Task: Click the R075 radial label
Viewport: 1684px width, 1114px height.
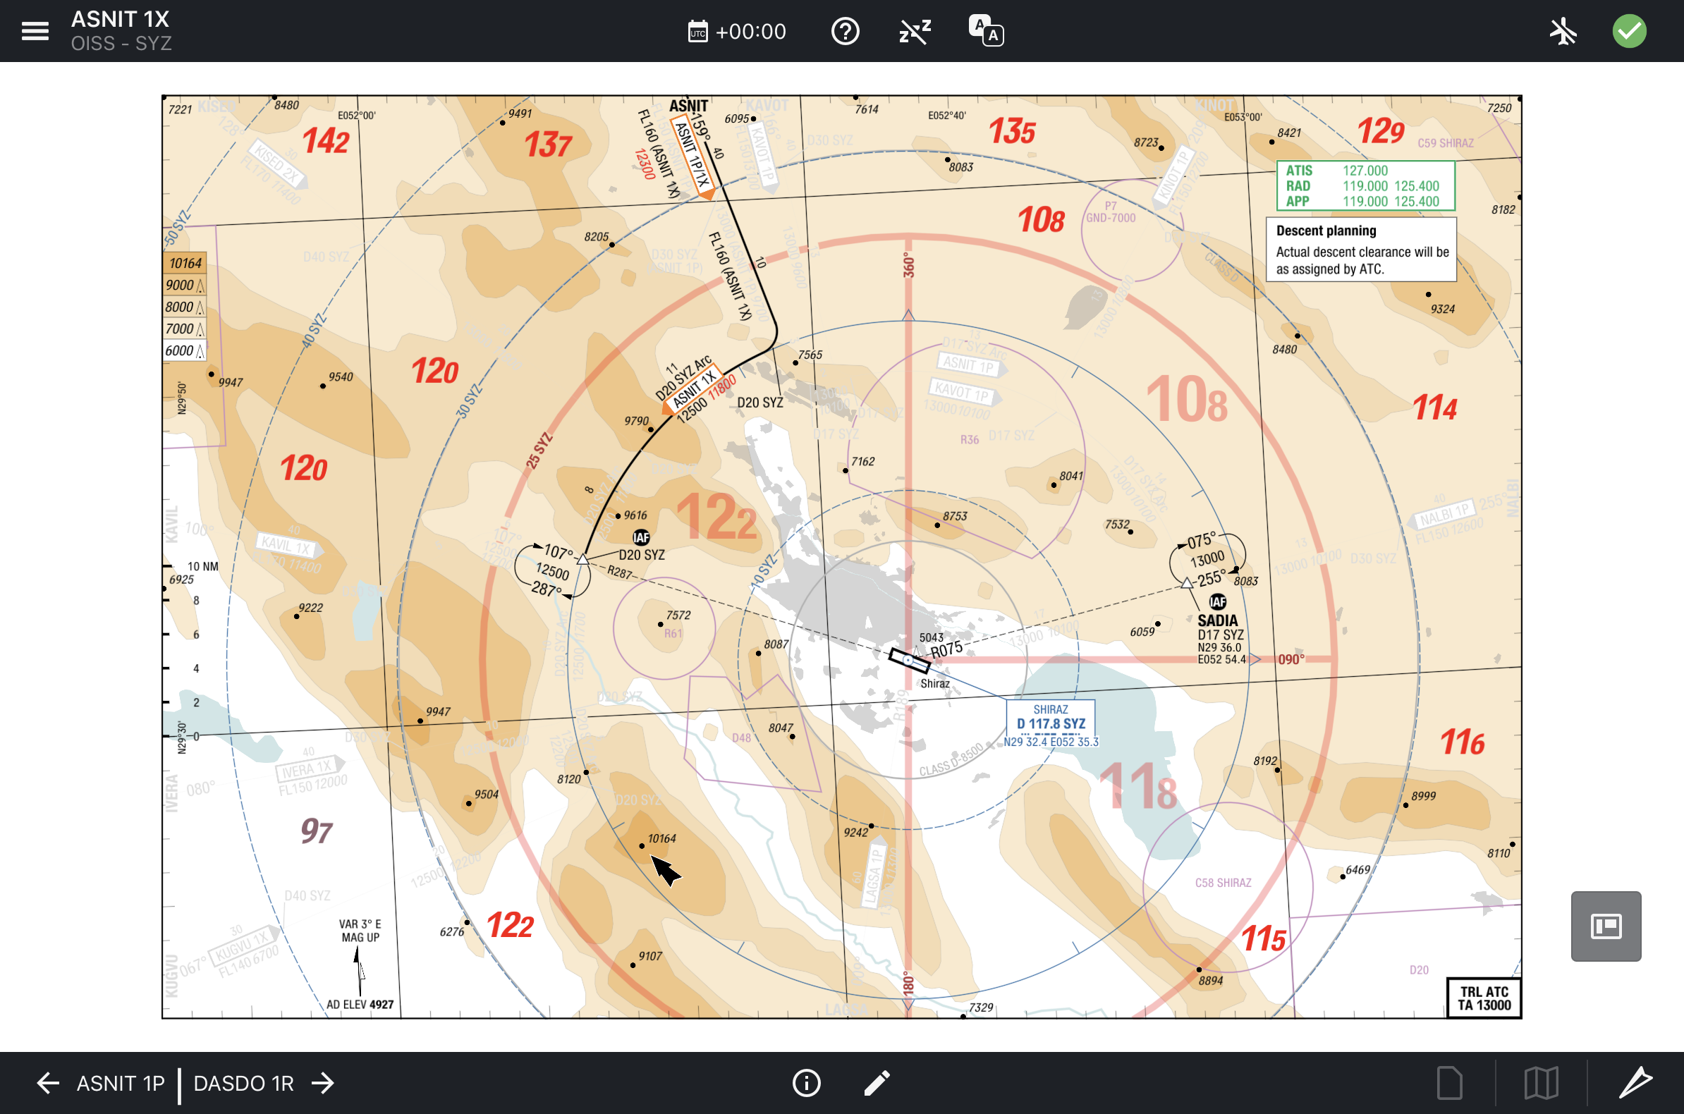Action: (x=946, y=649)
